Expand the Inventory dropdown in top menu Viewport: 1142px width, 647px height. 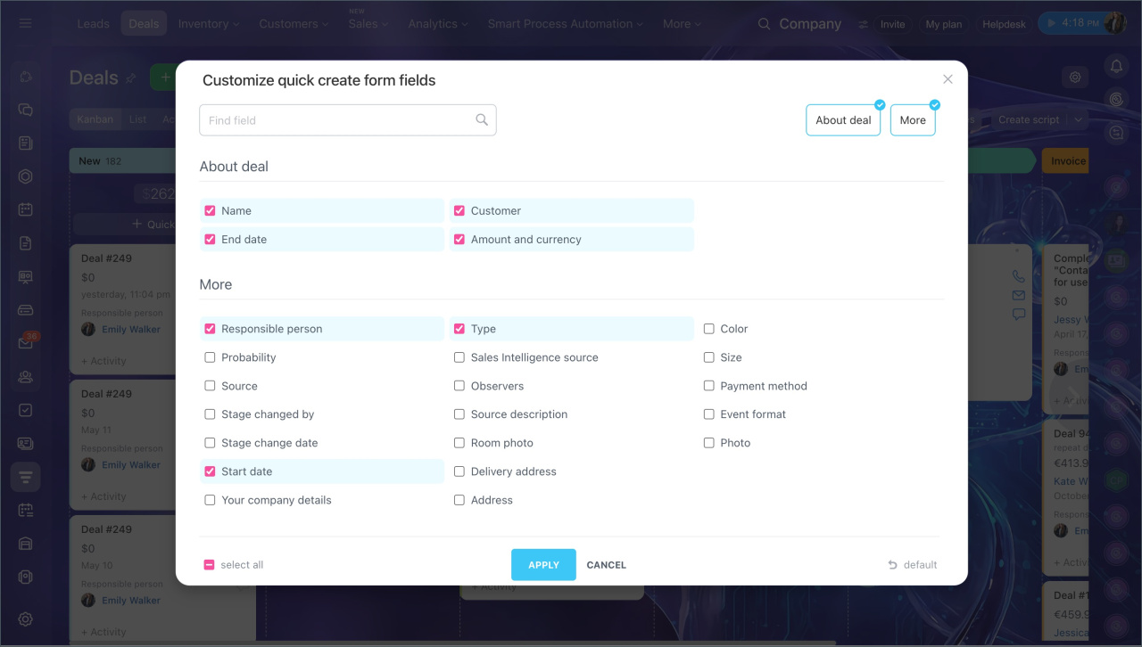pos(209,24)
